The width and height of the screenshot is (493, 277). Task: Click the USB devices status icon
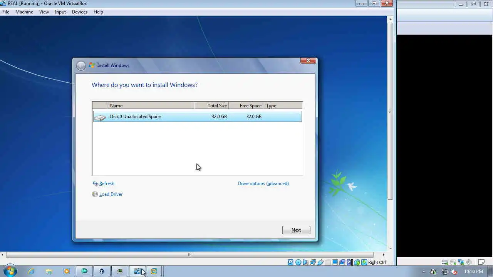[320, 262]
